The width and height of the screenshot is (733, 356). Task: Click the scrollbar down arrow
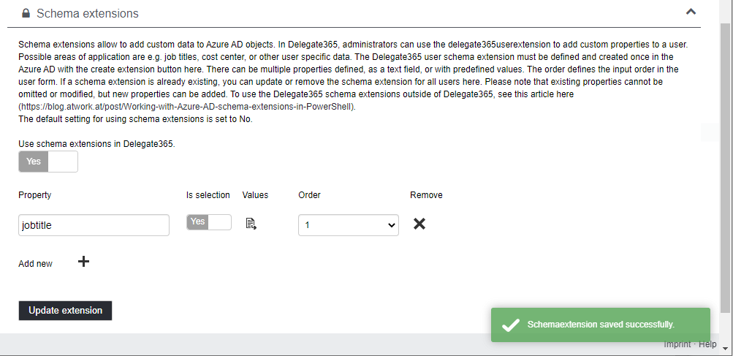click(726, 349)
